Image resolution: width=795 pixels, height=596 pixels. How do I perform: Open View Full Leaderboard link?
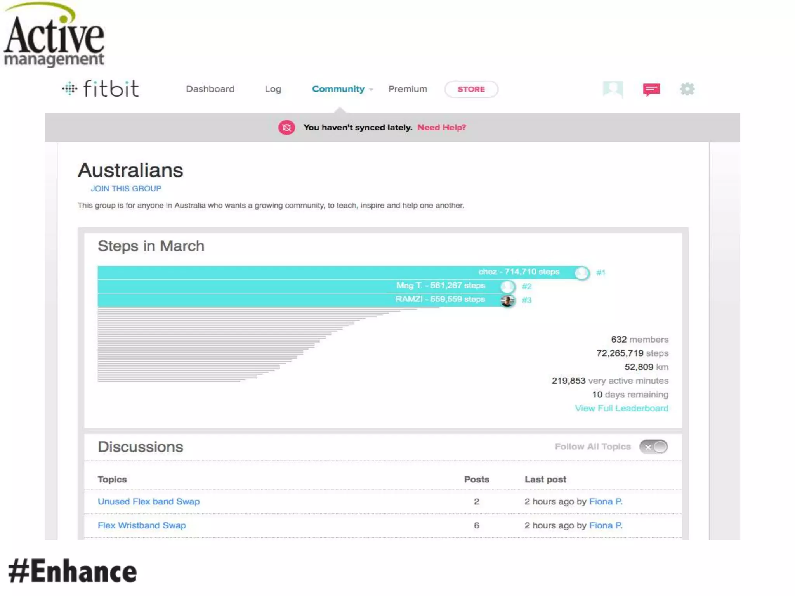pos(621,408)
